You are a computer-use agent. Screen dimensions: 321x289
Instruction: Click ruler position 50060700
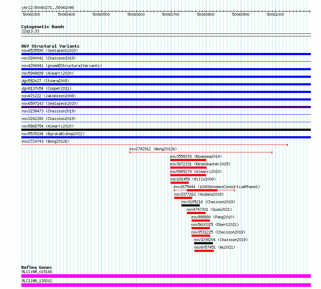point(171,14)
